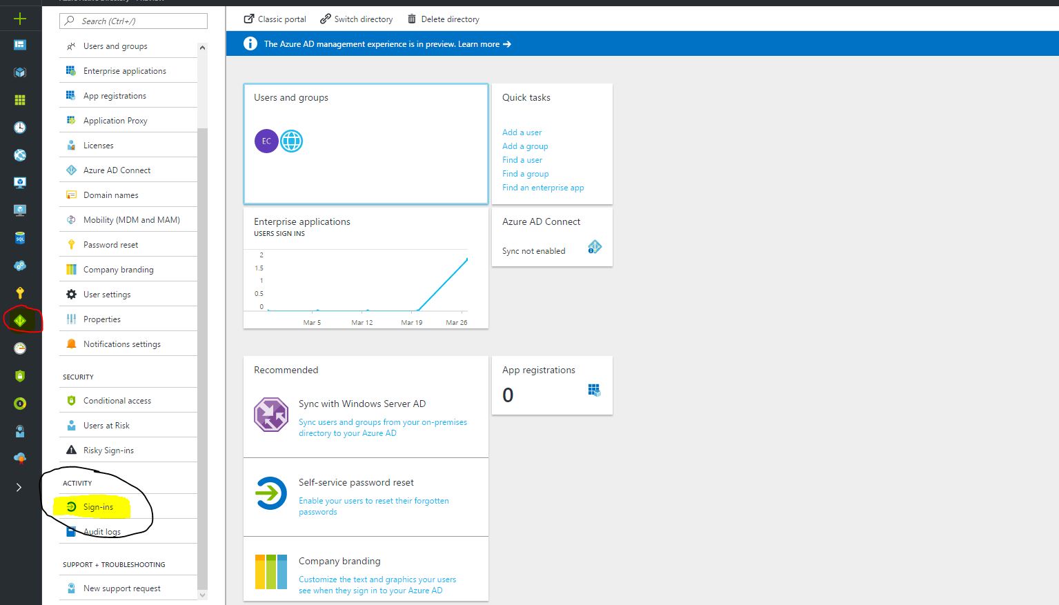The width and height of the screenshot is (1059, 605).
Task: Click the menu scrollbar up arrow
Action: pos(202,48)
